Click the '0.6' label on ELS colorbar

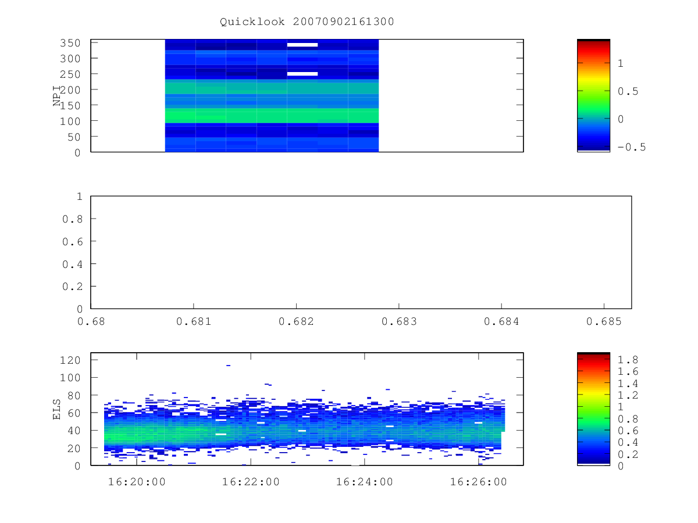point(628,431)
